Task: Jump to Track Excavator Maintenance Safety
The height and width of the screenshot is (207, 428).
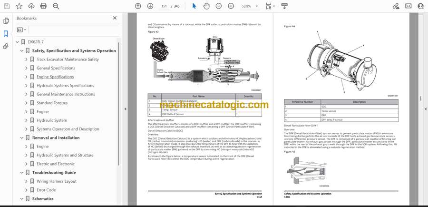Action: (68, 59)
